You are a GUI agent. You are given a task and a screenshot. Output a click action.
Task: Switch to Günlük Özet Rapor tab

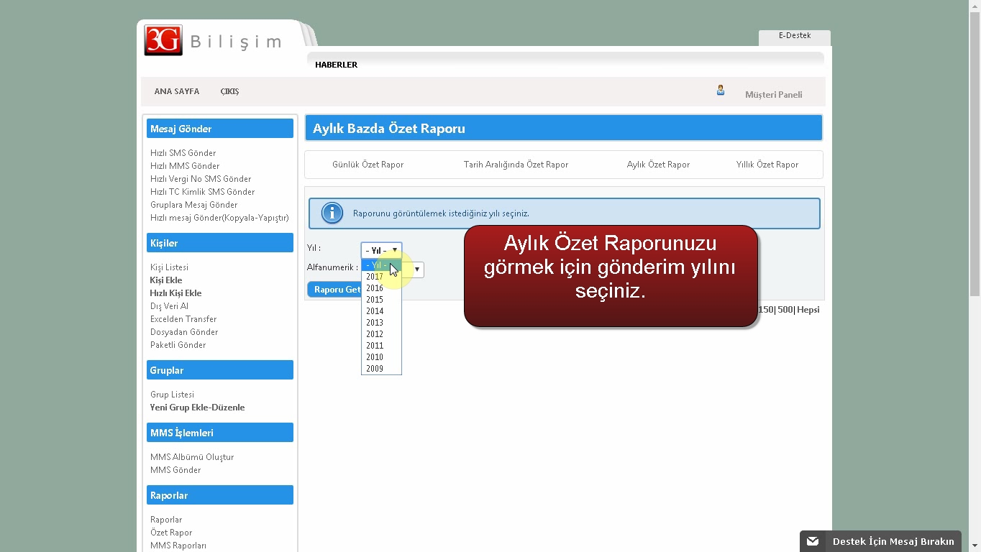pos(368,165)
